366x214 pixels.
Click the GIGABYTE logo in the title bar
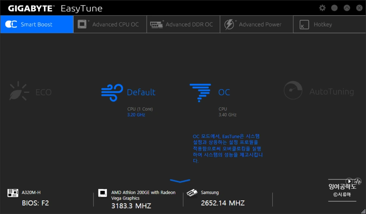31,9
